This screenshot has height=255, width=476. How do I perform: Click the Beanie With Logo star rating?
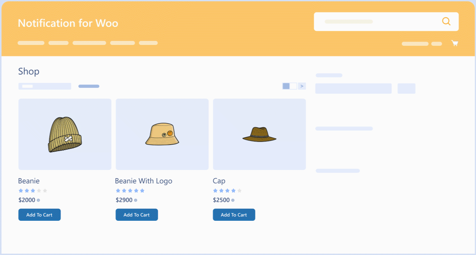pos(130,191)
